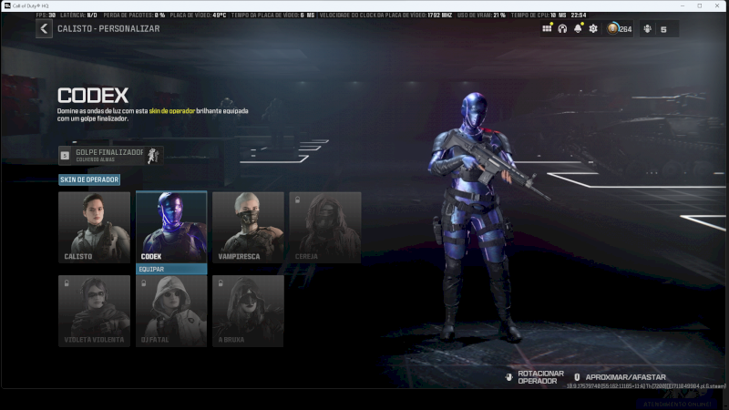Click the party member count 5
This screenshot has height=410, width=729.
tap(663, 29)
